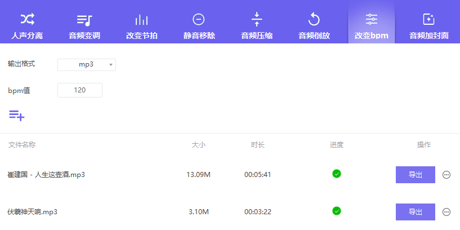Open more options for 崔建国 - 人生这壶酒.mp3
This screenshot has height=230, width=460.
click(x=446, y=175)
